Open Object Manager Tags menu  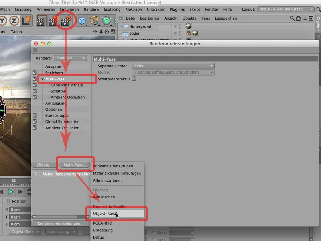[x=205, y=18]
